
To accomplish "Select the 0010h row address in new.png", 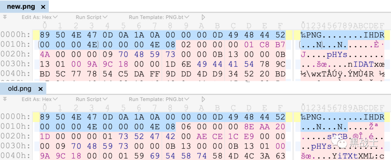I will coord(15,44).
